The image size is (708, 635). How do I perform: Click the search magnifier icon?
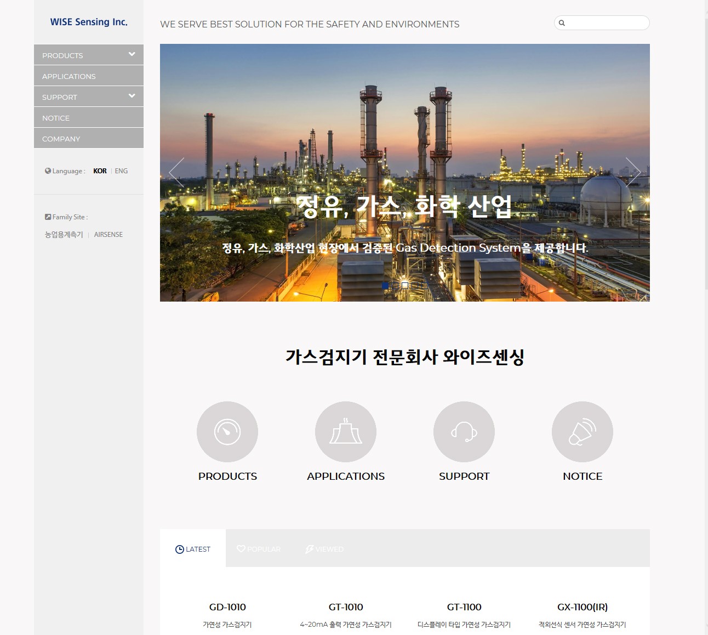(562, 23)
